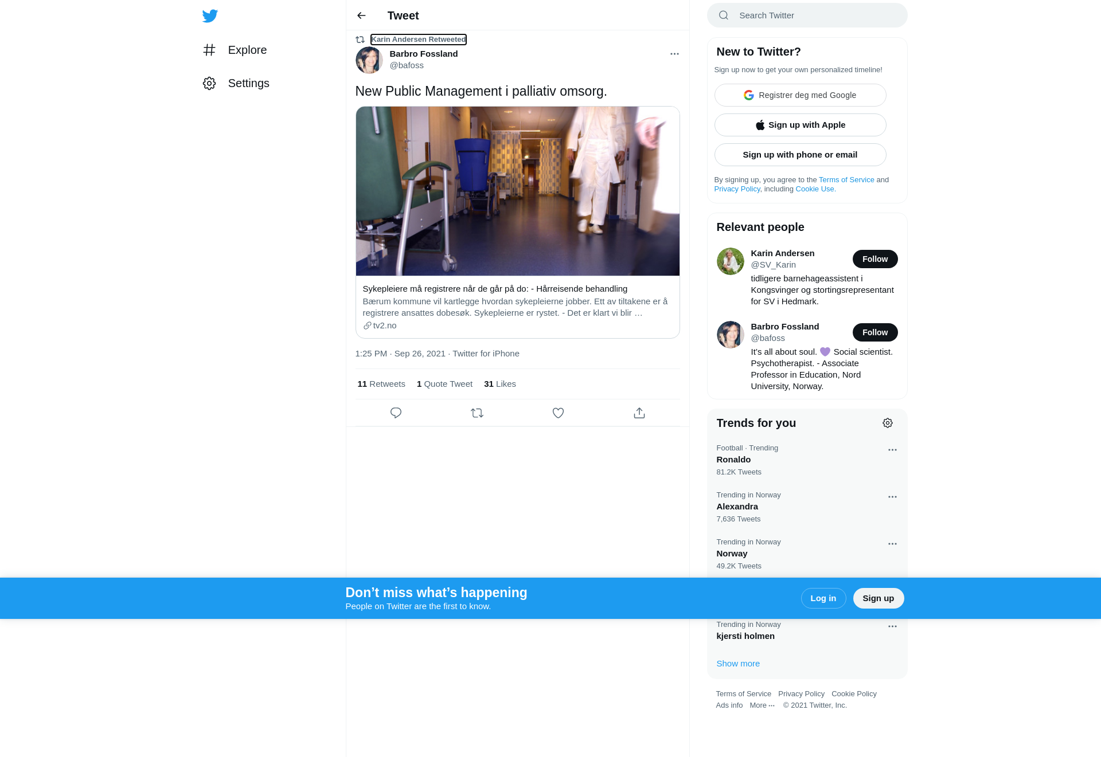Open more options for Ronaldo trend
Image resolution: width=1101 pixels, height=757 pixels.
(892, 450)
